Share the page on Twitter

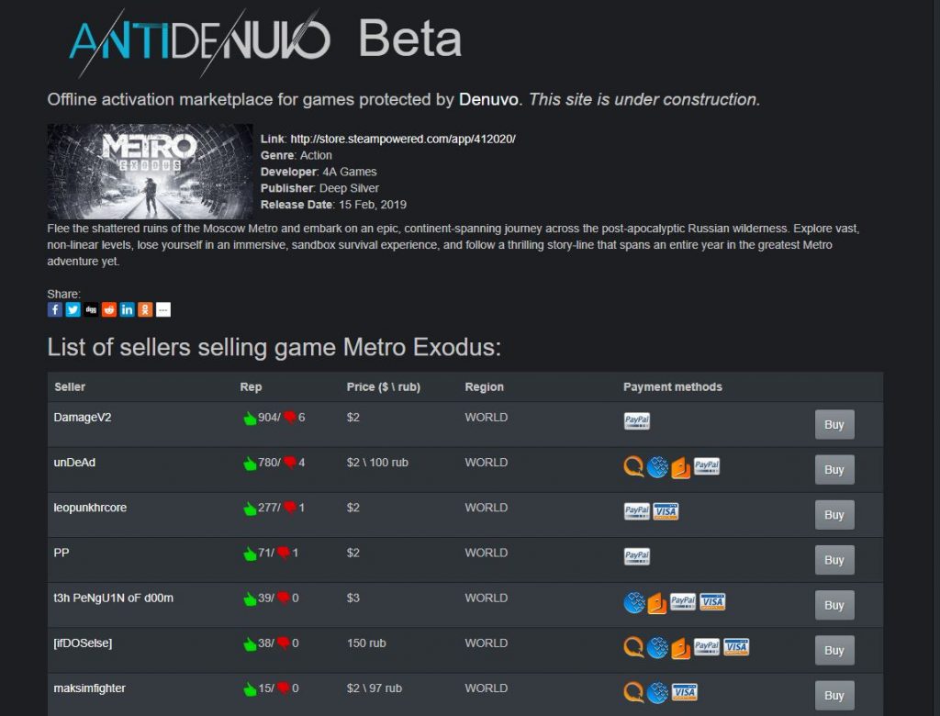click(73, 309)
